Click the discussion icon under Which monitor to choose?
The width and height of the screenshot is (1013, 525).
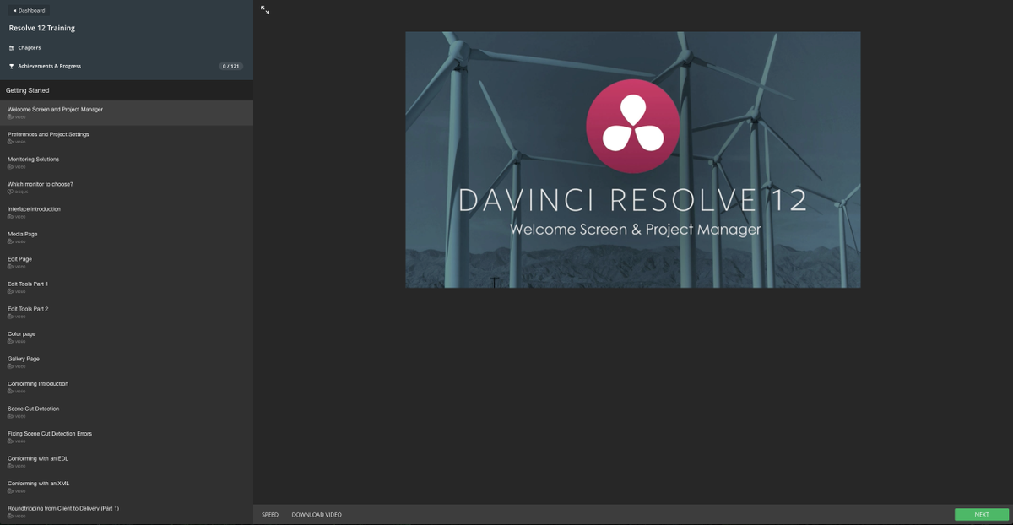[10, 192]
